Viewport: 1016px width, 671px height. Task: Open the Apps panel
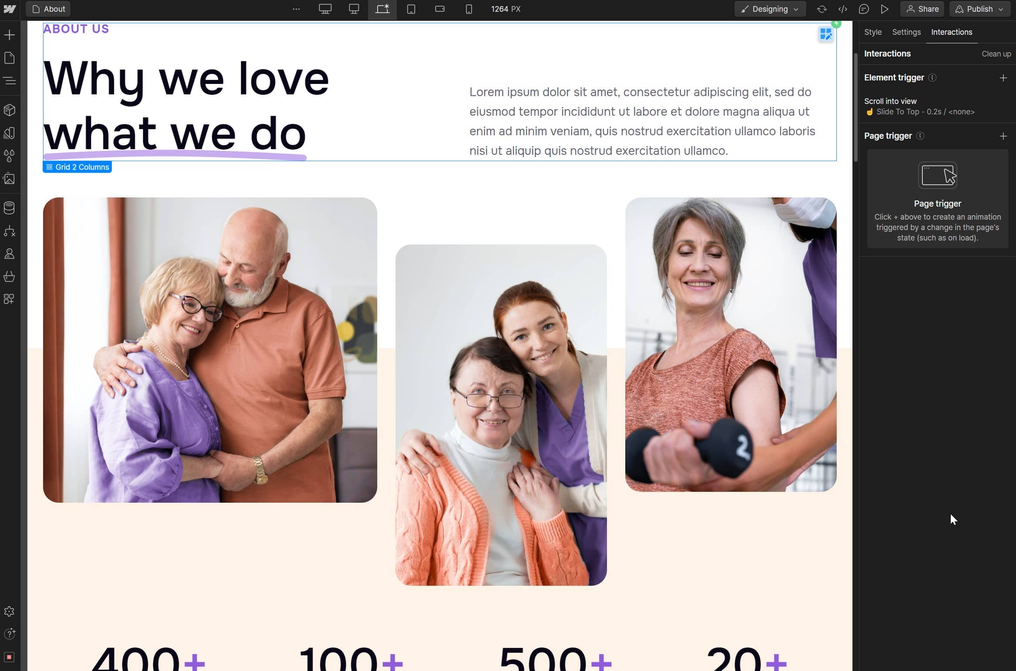pyautogui.click(x=10, y=299)
